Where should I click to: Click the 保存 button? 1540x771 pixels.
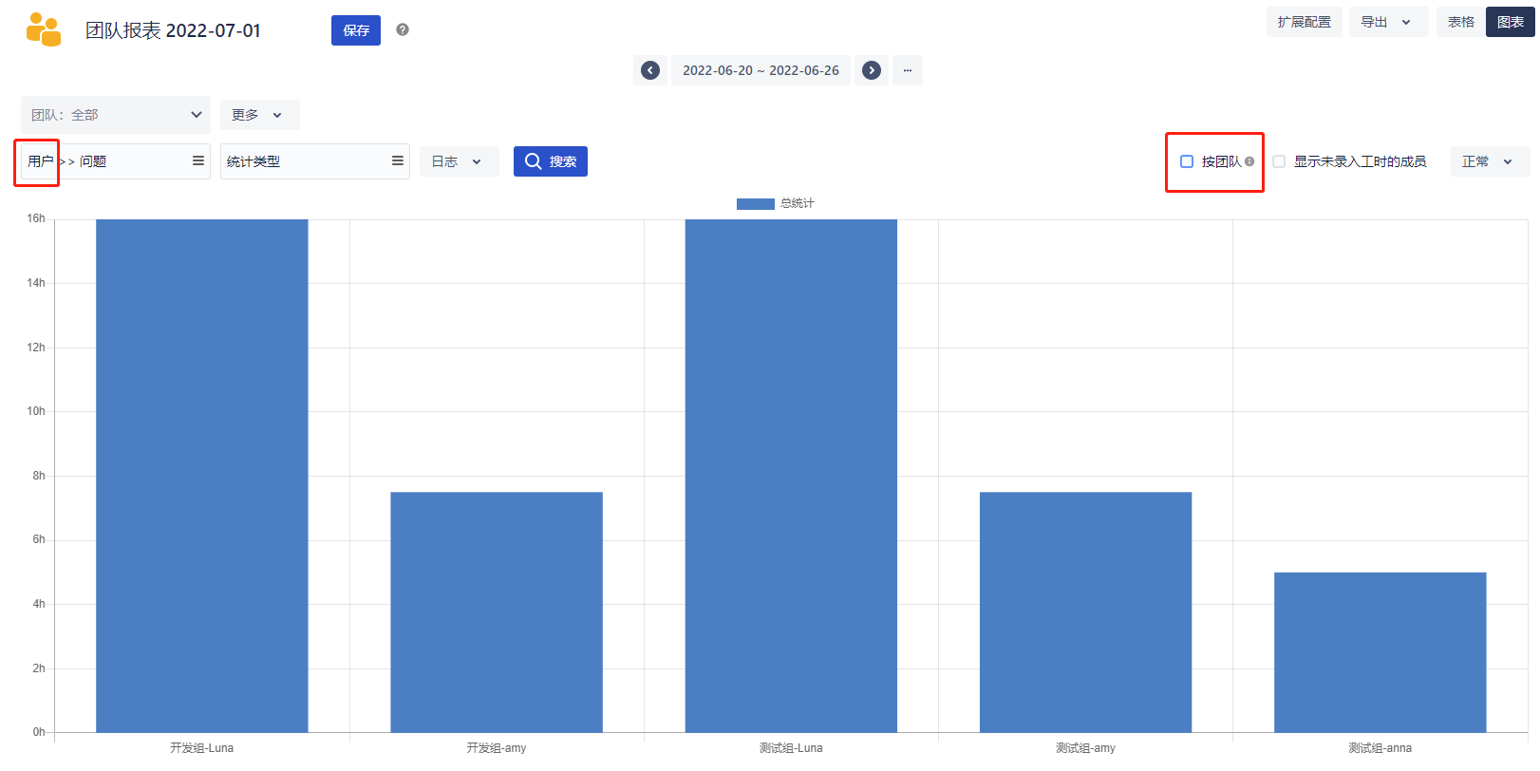coord(356,30)
